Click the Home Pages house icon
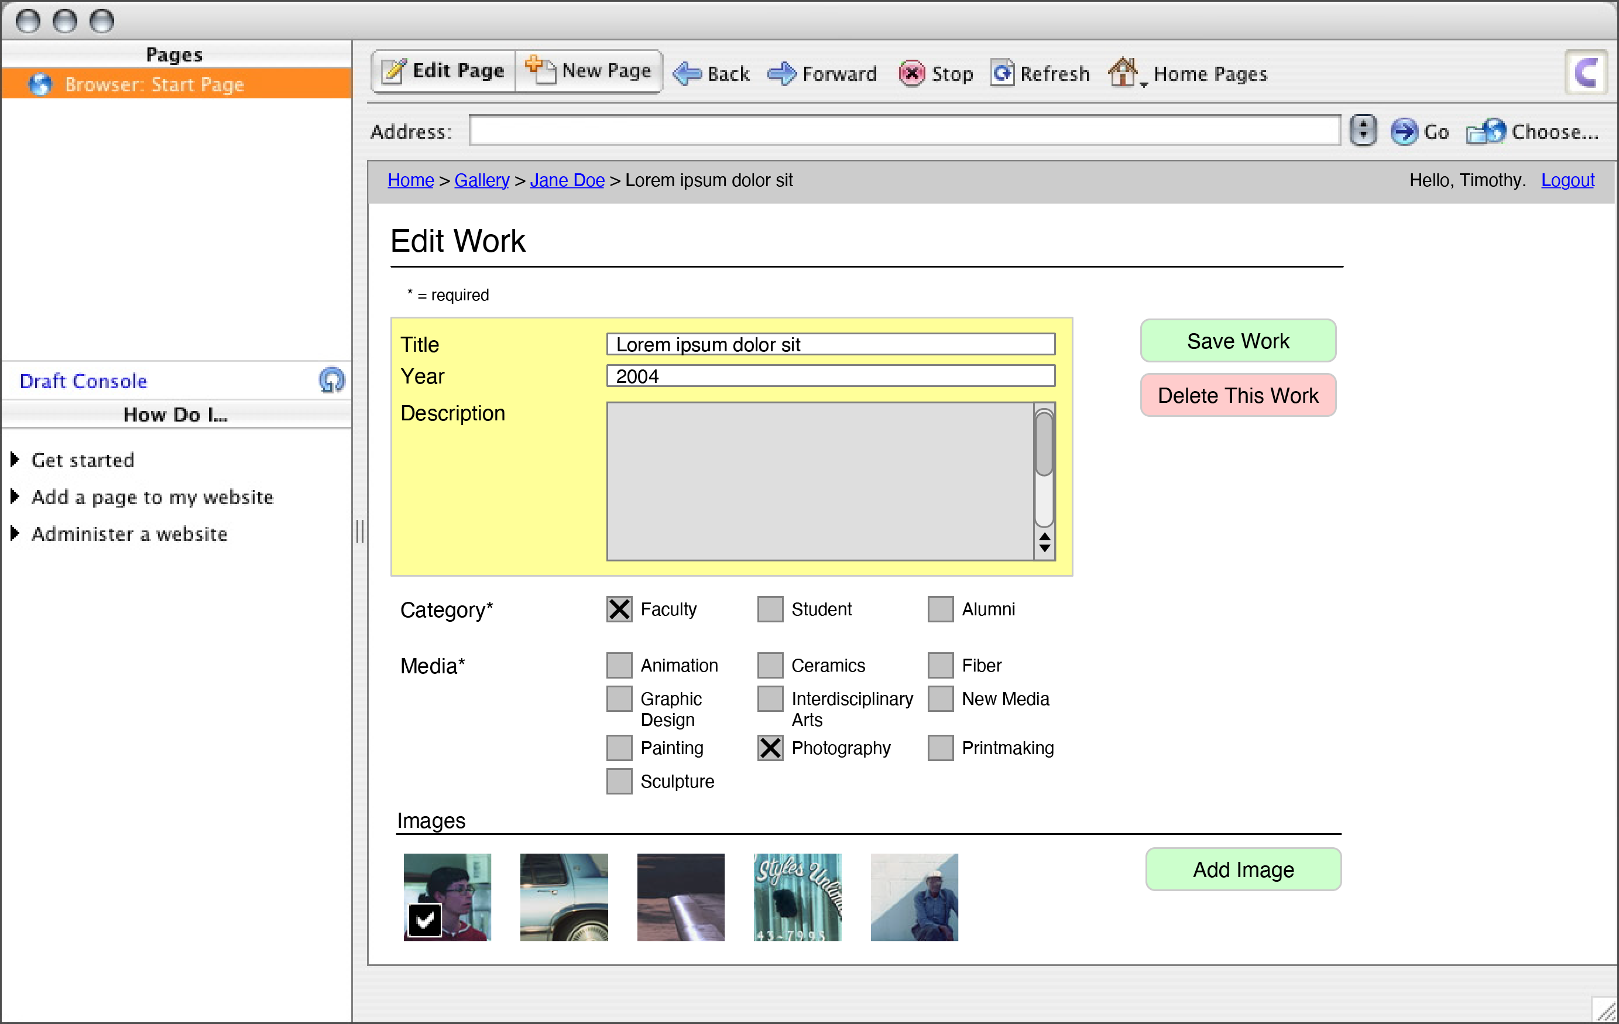This screenshot has height=1024, width=1619. [x=1123, y=71]
